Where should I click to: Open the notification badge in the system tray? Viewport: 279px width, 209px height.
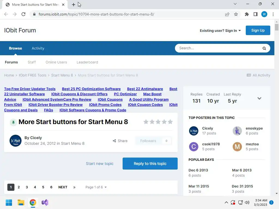271,202
